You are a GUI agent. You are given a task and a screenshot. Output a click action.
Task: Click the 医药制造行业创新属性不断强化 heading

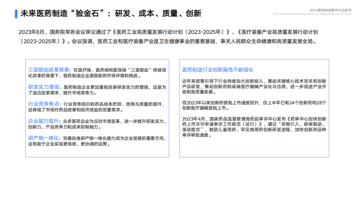(x=218, y=70)
